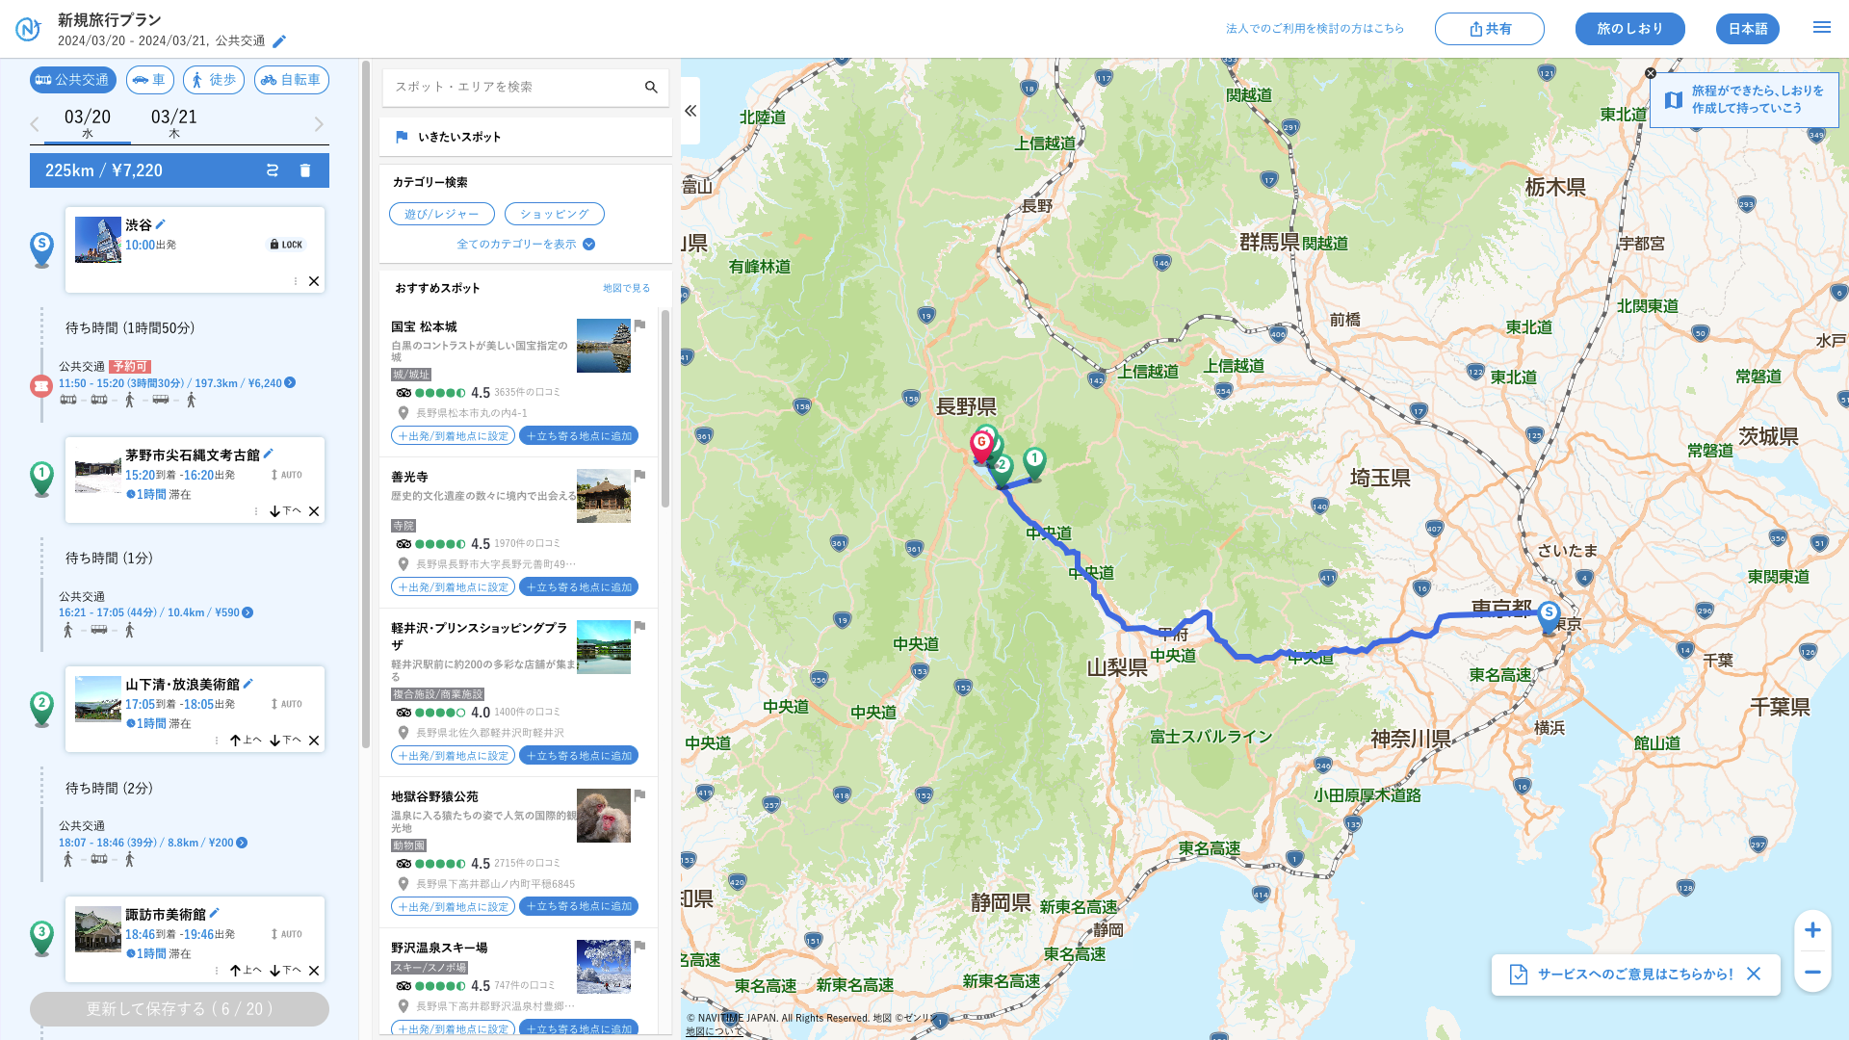The height and width of the screenshot is (1040, 1849).
Task: Click the search magnifier icon
Action: [651, 88]
